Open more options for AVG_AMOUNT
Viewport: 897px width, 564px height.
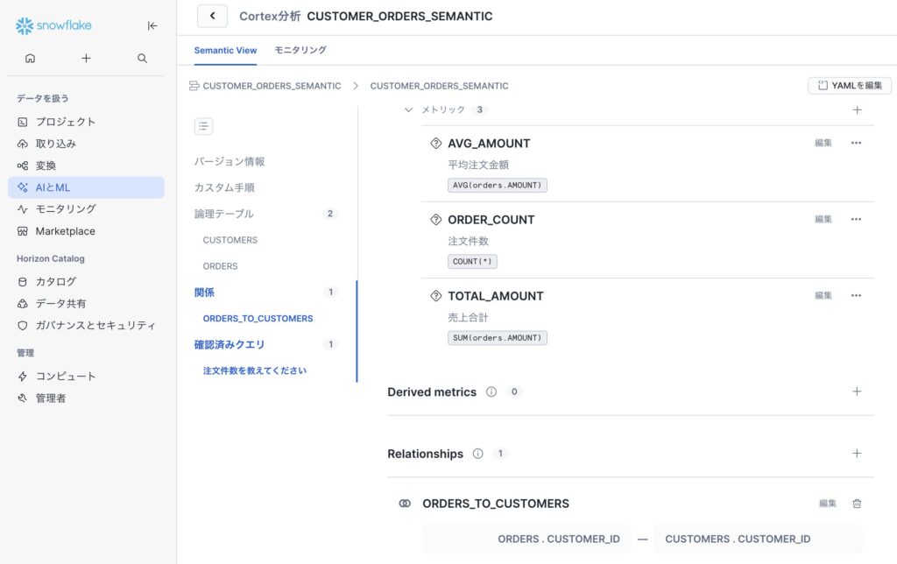tap(856, 143)
